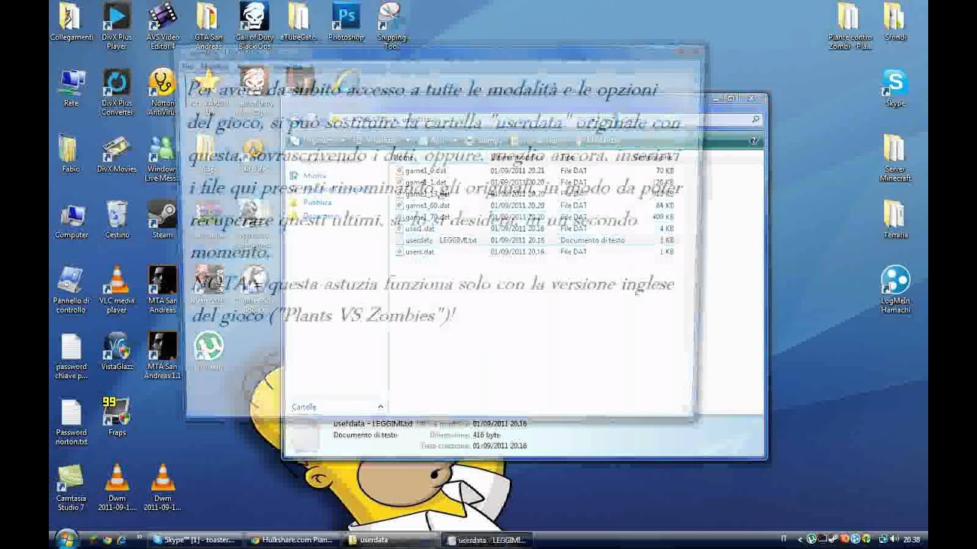Image resolution: width=977 pixels, height=549 pixels.
Task: Open GTA San Andreas desktop folder
Action: [208, 26]
